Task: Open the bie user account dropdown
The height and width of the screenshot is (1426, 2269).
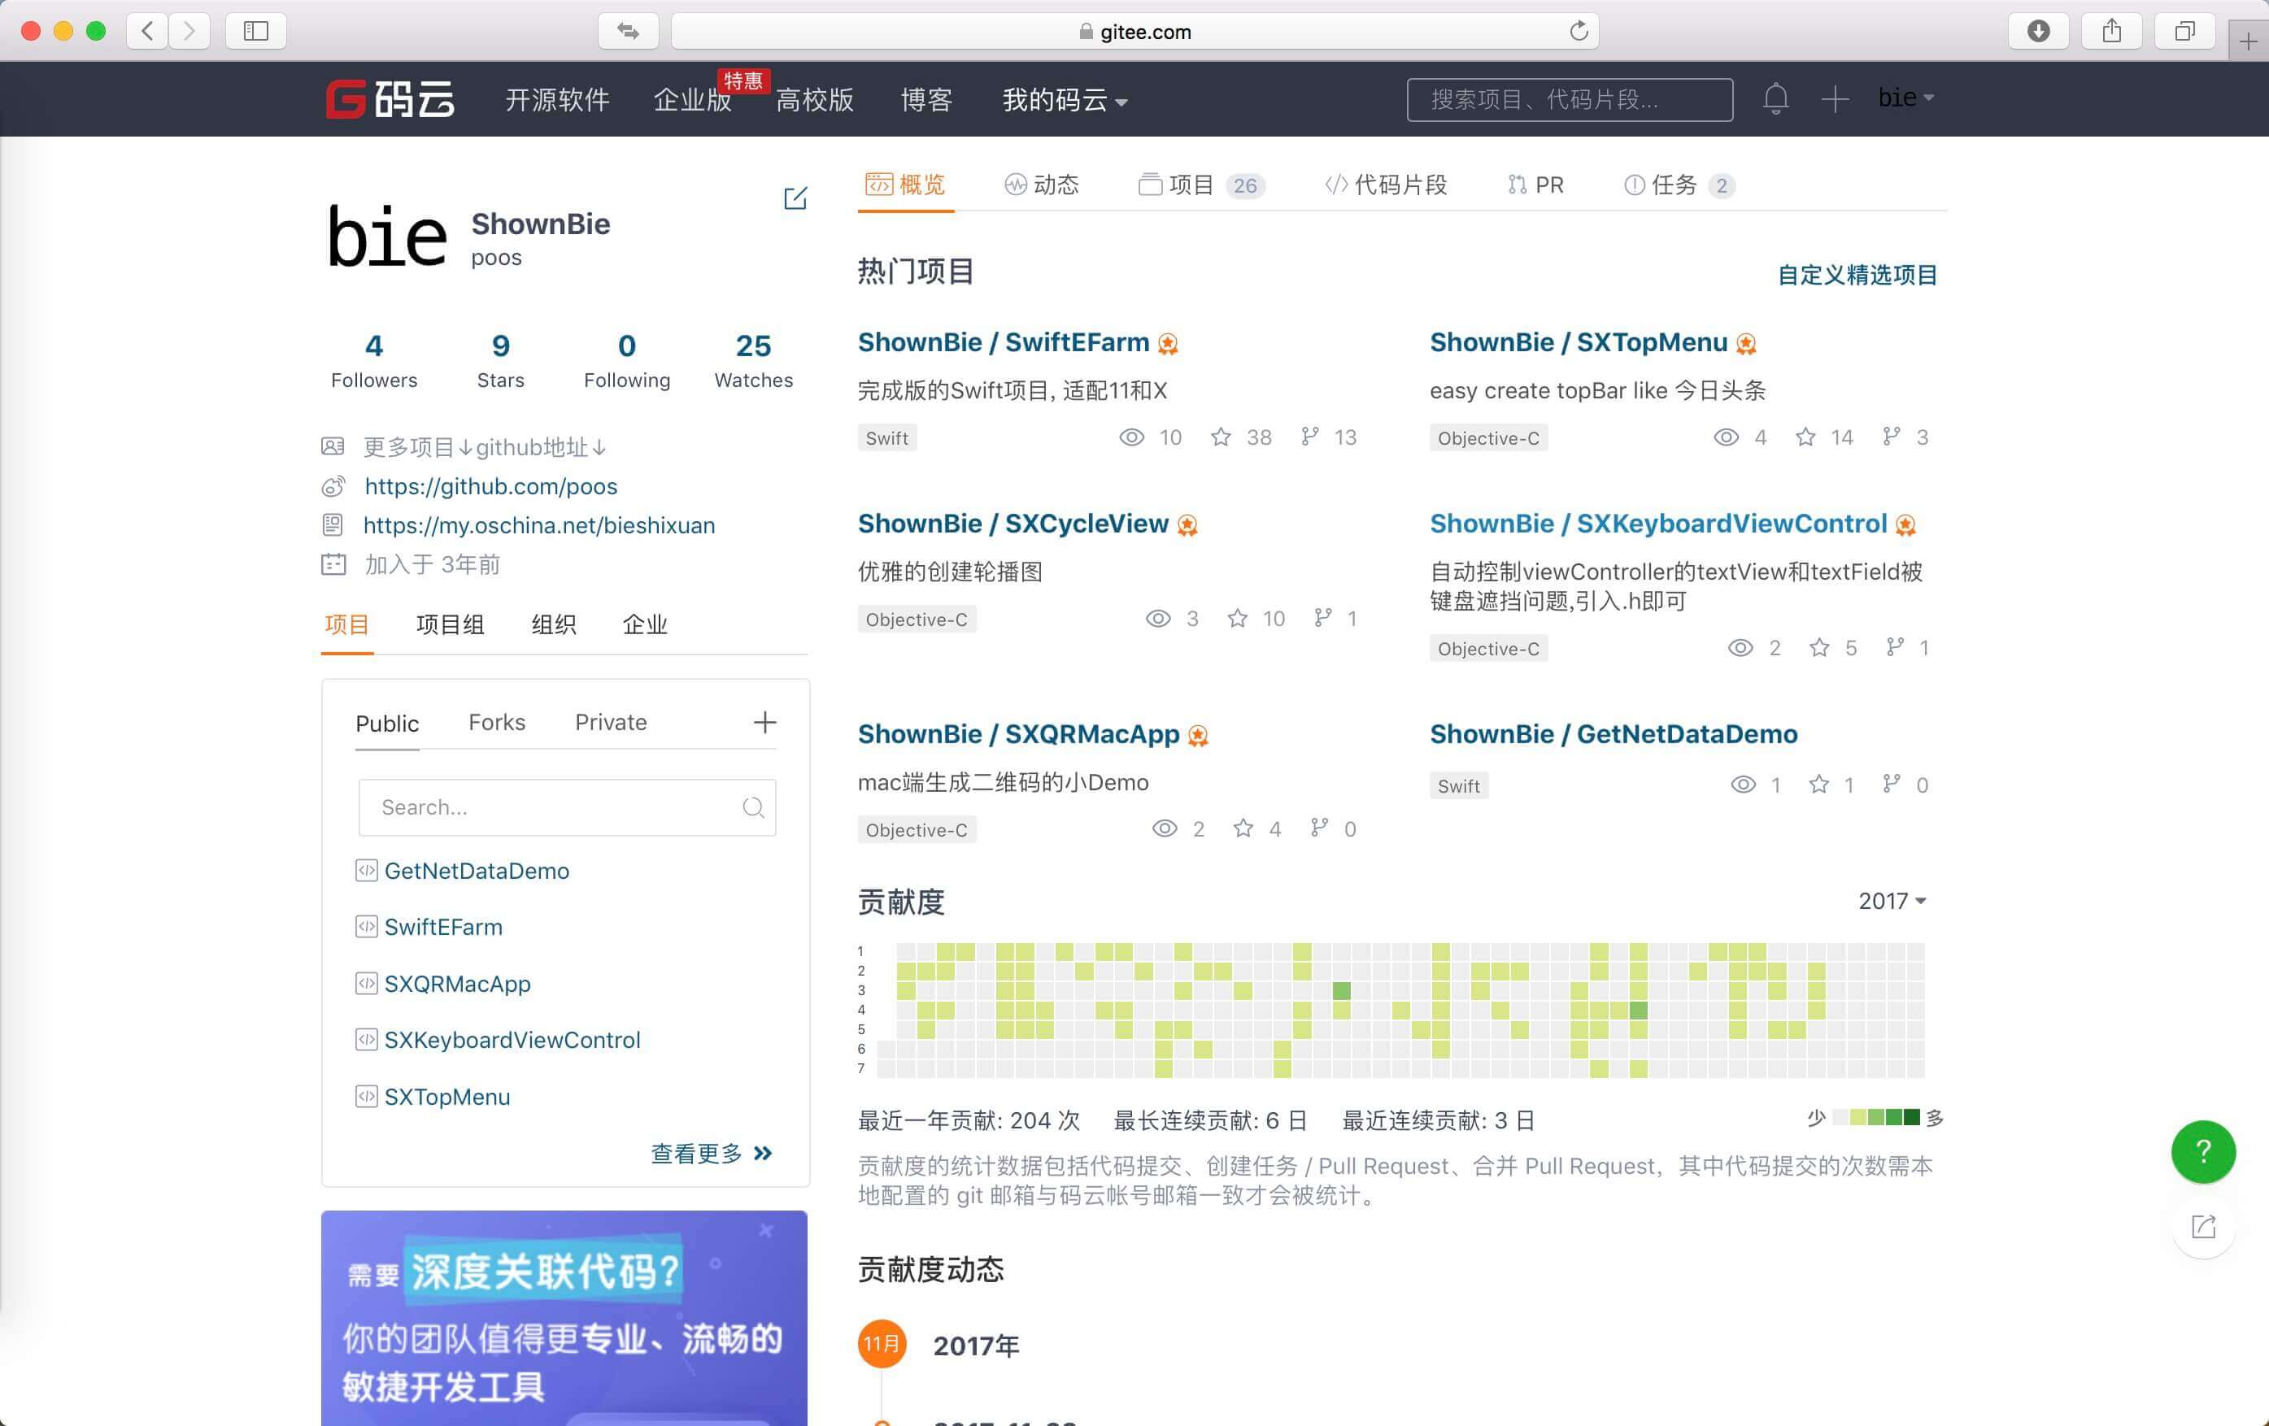Action: click(1905, 98)
